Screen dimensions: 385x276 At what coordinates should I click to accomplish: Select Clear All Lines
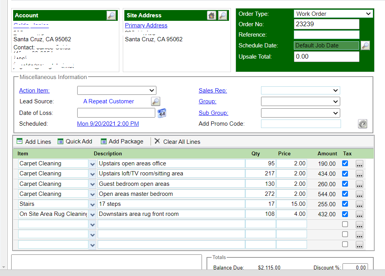[178, 141]
